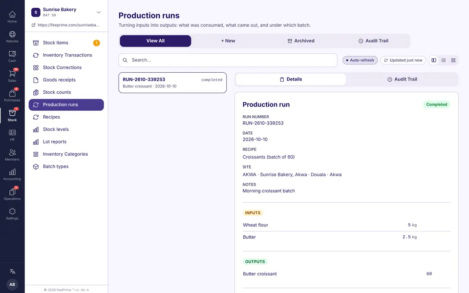This screenshot has width=469, height=293.
Task: Toggle the Auto-refresh pill
Action: (x=360, y=60)
